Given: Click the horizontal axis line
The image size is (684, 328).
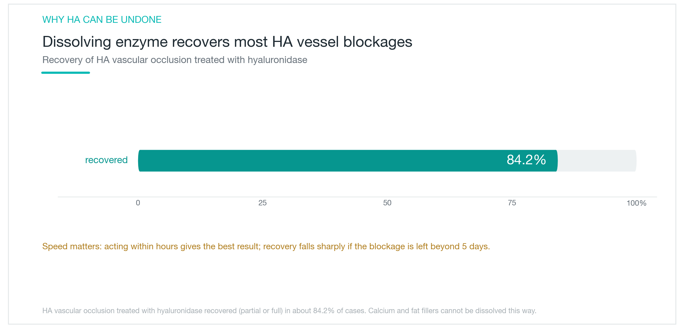Looking at the screenshot, I should (357, 197).
